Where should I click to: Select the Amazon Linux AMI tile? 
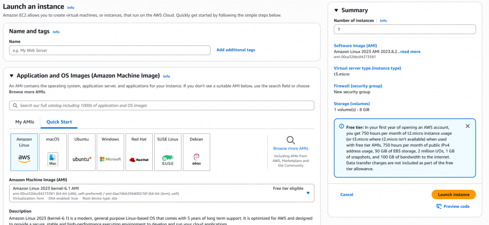[24, 152]
